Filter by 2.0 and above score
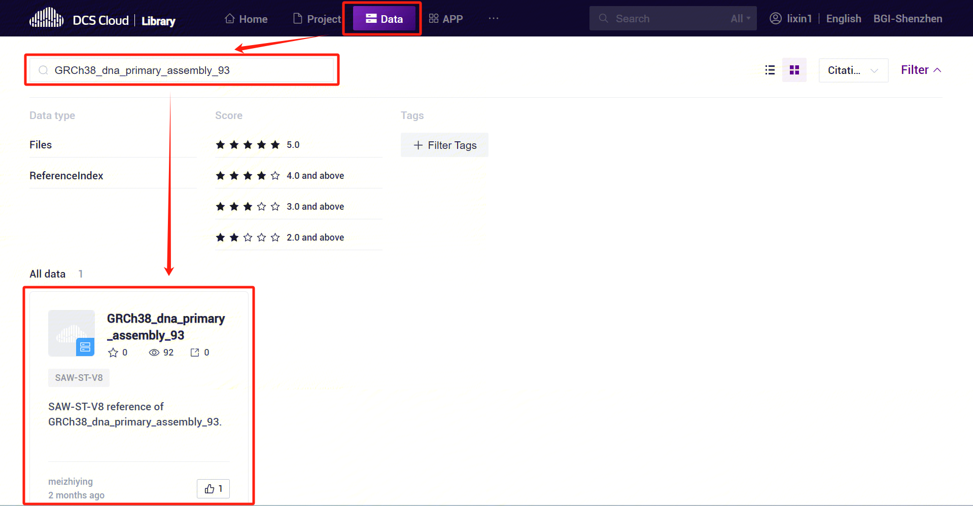The height and width of the screenshot is (506, 973). click(x=280, y=238)
